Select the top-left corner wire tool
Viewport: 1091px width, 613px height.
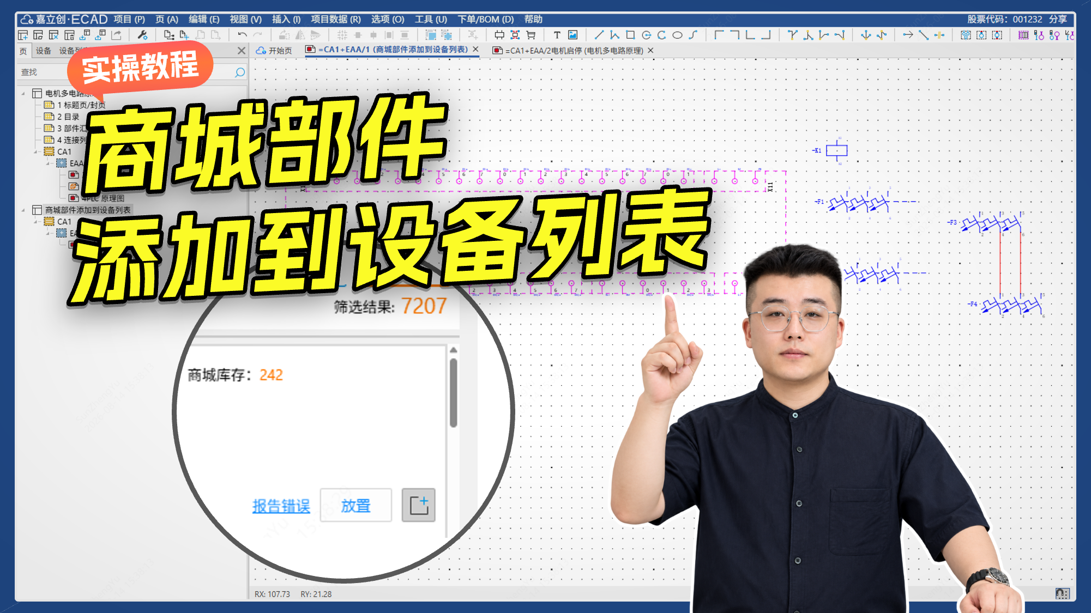coord(719,35)
